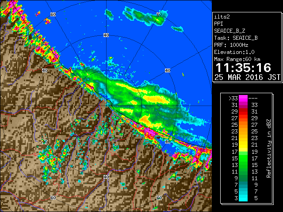Image resolution: width=283 pixels, height=212 pixels.
Task: Click the 'Max Range:60 km' line
Action: [237, 59]
